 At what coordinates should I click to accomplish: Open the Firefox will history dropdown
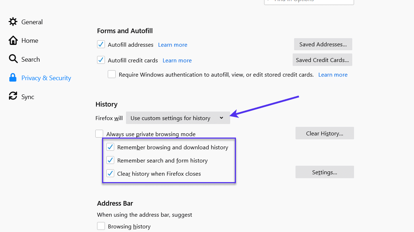tap(178, 118)
